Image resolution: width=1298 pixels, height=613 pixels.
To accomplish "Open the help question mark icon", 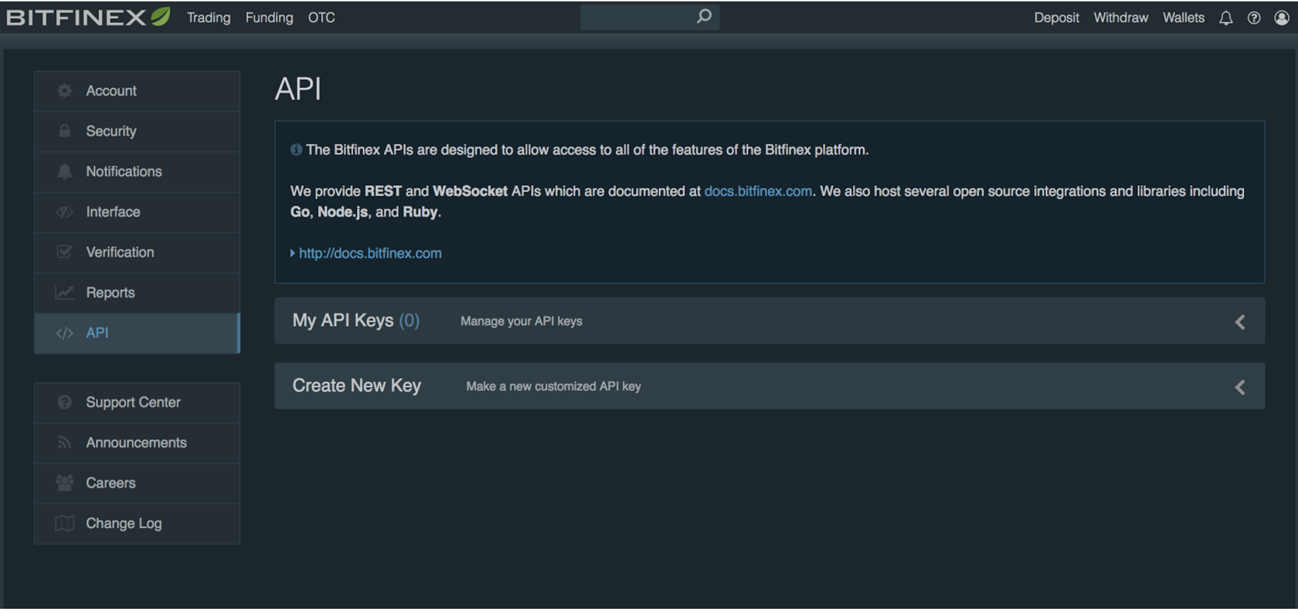I will coord(1254,18).
